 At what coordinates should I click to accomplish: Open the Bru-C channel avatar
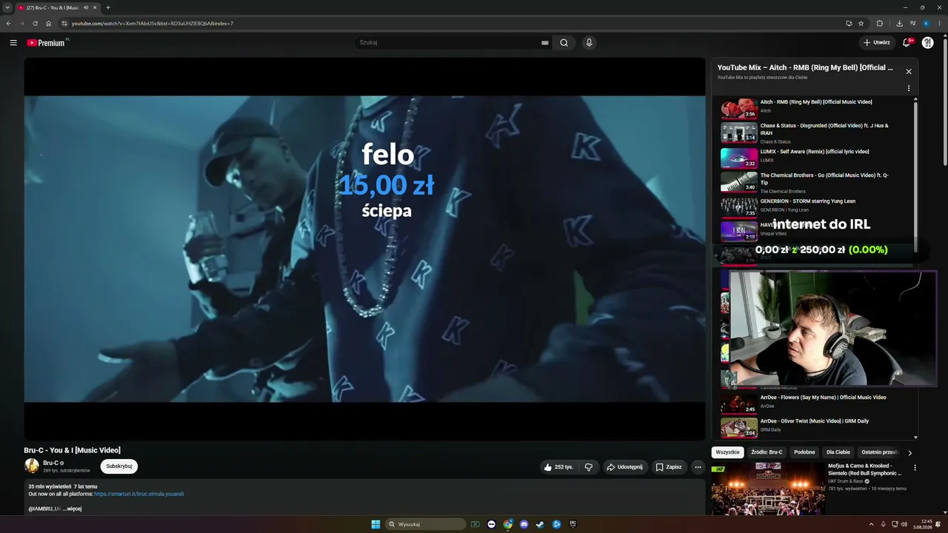click(x=32, y=466)
